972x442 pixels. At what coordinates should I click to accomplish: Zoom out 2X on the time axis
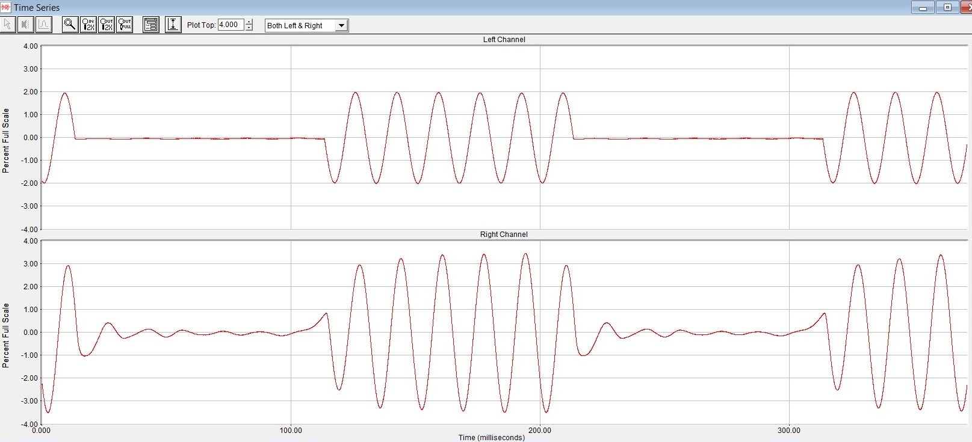tap(106, 25)
